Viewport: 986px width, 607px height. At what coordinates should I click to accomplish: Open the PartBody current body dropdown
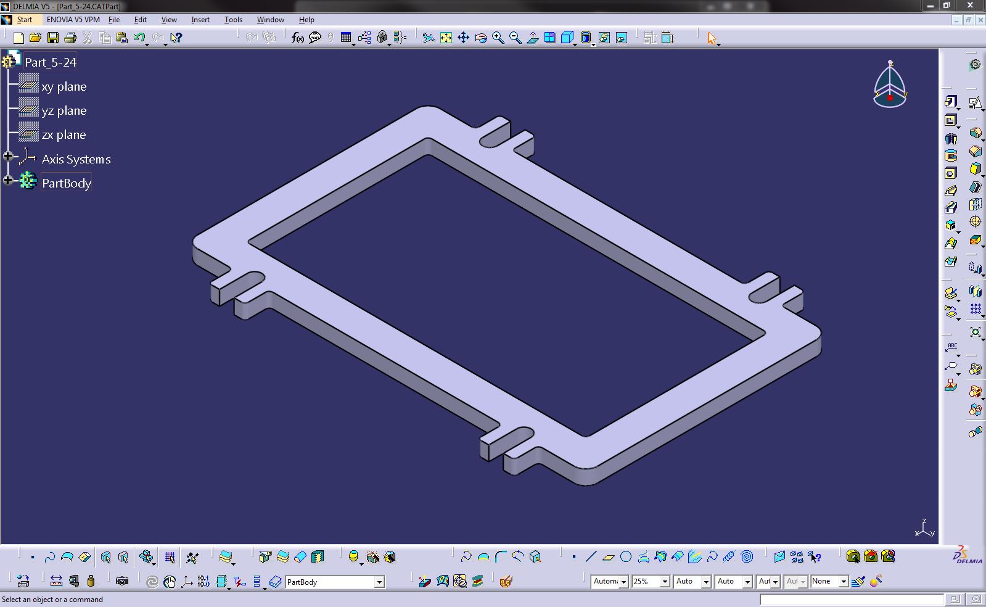coord(379,582)
